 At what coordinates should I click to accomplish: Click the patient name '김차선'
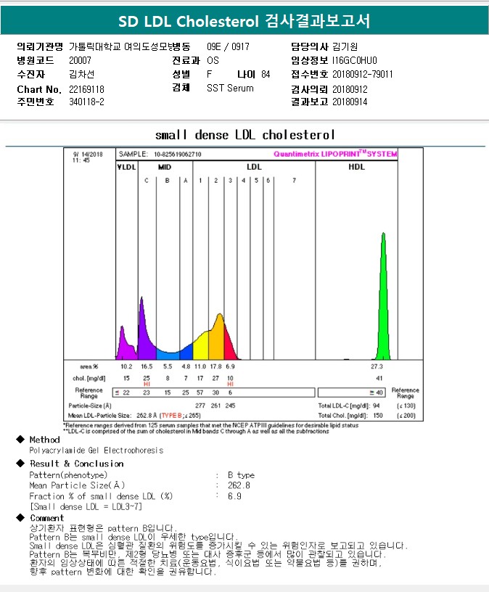[x=81, y=74]
